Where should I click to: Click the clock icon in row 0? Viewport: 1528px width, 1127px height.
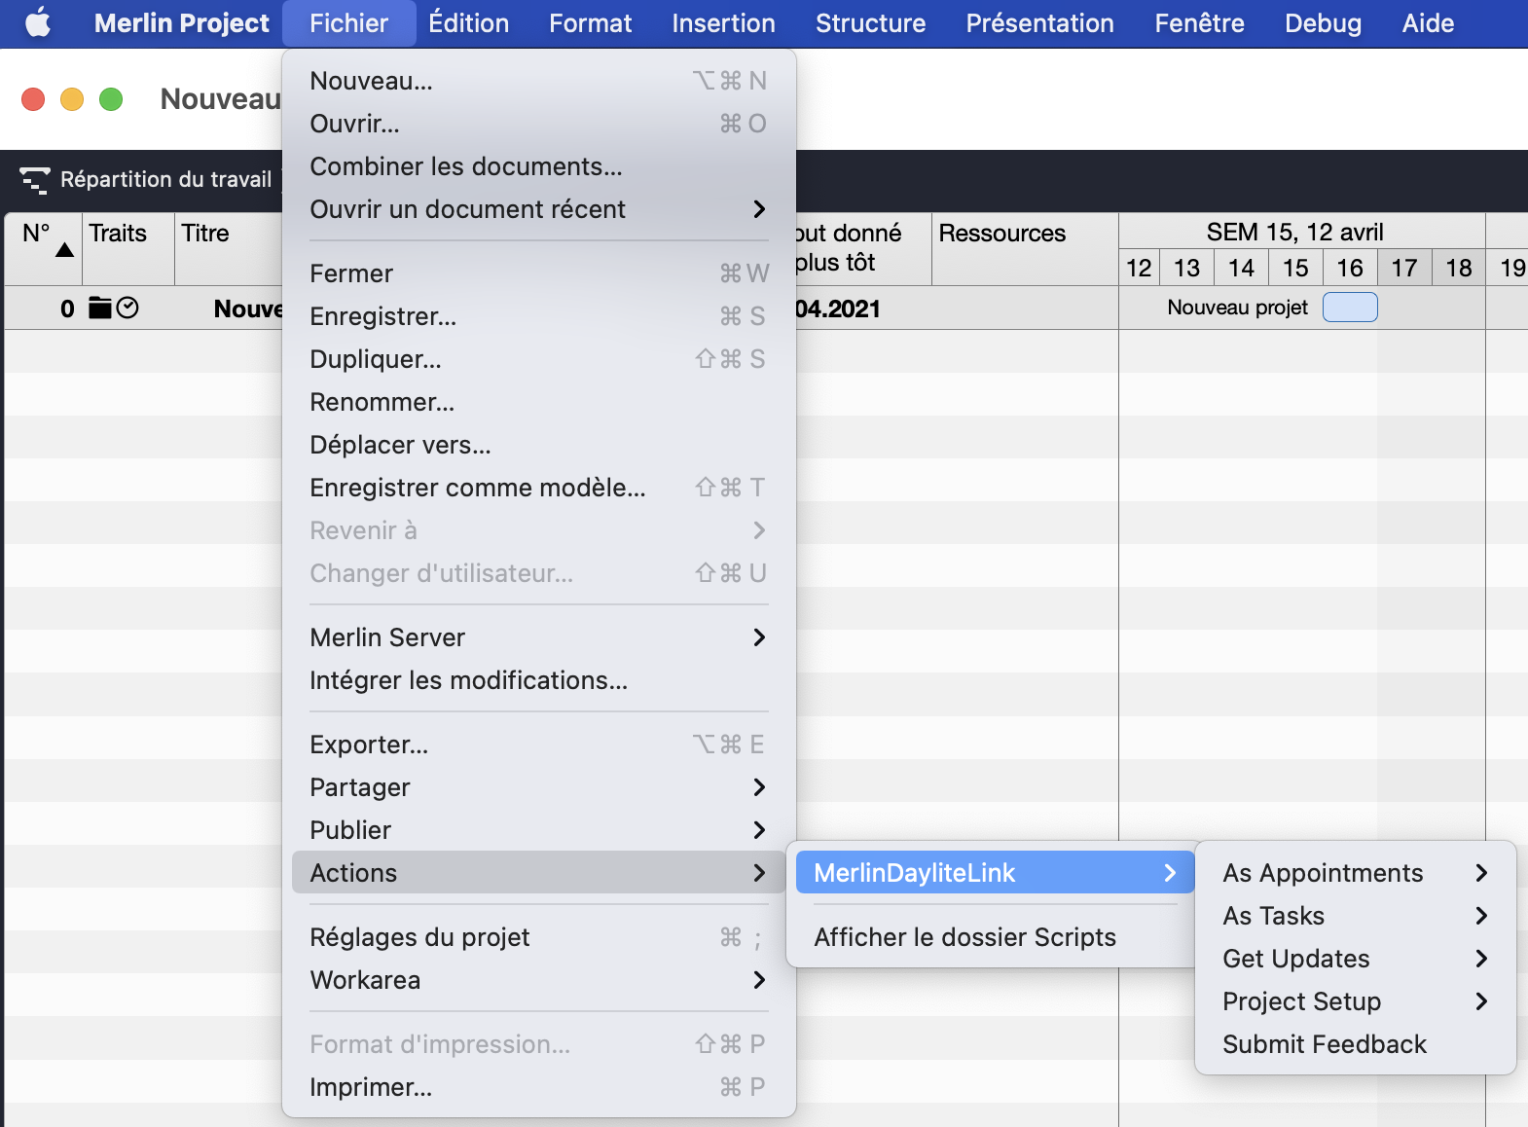[127, 309]
